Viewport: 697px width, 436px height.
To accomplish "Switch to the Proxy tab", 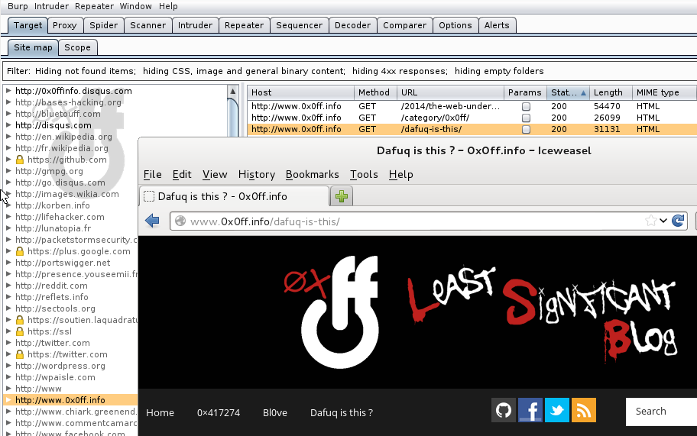I will point(64,25).
